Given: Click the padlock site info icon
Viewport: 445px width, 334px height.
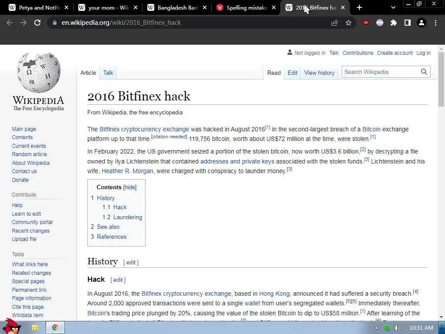Looking at the screenshot, I should pos(55,23).
